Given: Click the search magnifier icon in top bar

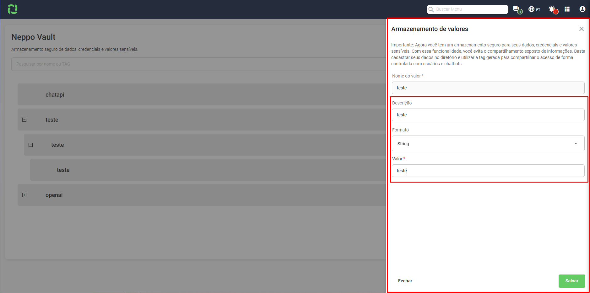Looking at the screenshot, I should point(431,9).
